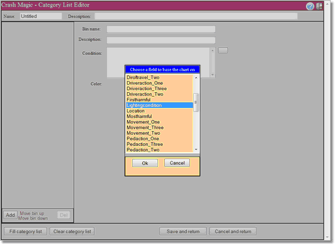Screen dimensions: 335x245
Task: Click Condition box scroll up arrow
Action: pos(212,51)
